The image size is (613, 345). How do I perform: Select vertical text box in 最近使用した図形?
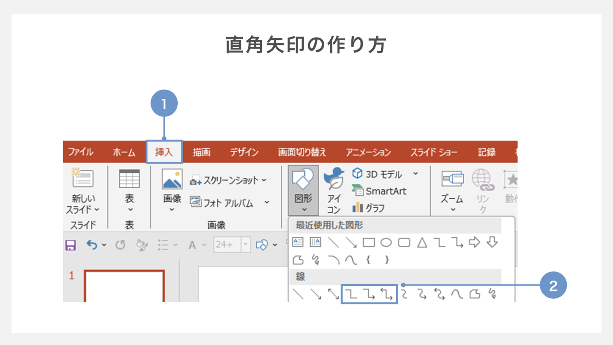point(316,242)
